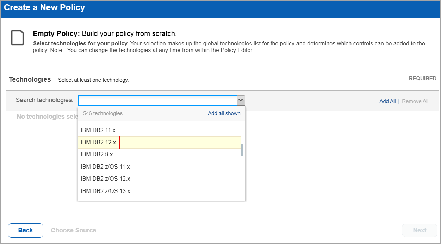Click the Technologies section heading
441x244 pixels.
(x=30, y=80)
